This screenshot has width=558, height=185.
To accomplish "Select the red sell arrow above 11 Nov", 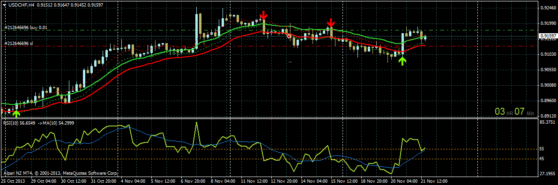I will [263, 15].
